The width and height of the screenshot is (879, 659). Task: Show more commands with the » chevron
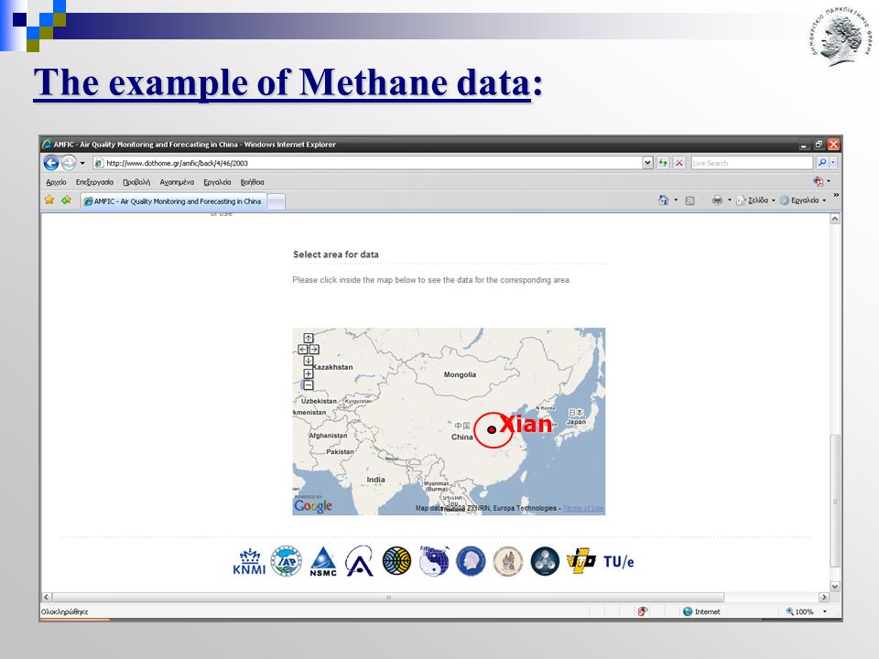836,195
